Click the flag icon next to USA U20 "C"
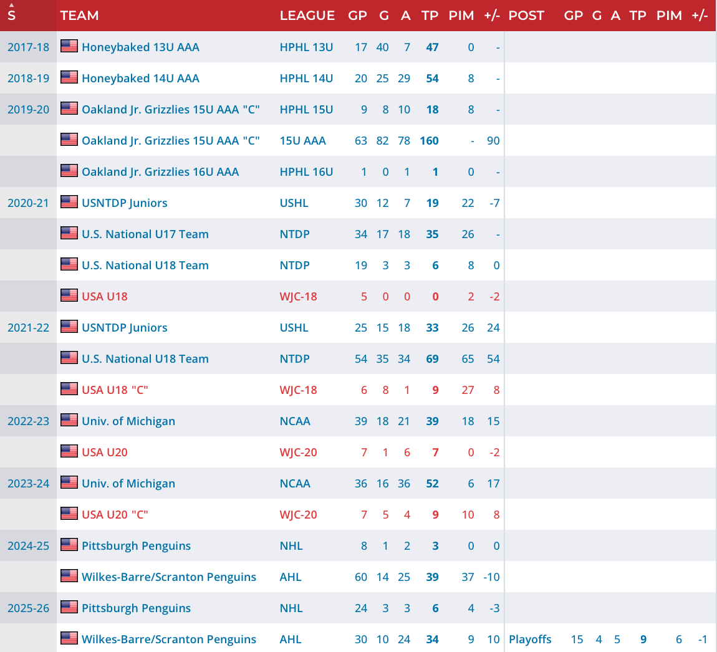 point(69,514)
